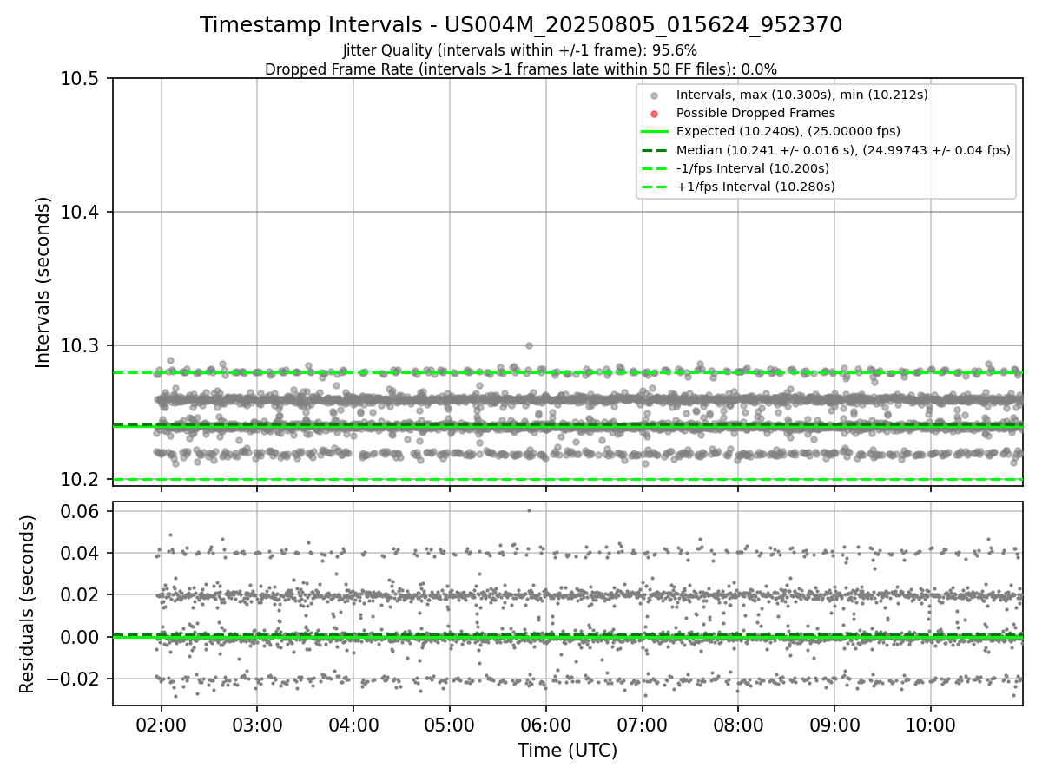The height and width of the screenshot is (781, 1042).
Task: Click the 06:00 time tick label
Action: (545, 723)
